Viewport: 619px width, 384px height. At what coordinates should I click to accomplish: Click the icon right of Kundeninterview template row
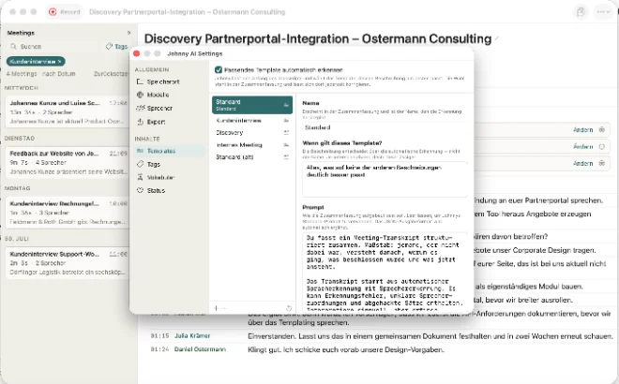point(286,120)
